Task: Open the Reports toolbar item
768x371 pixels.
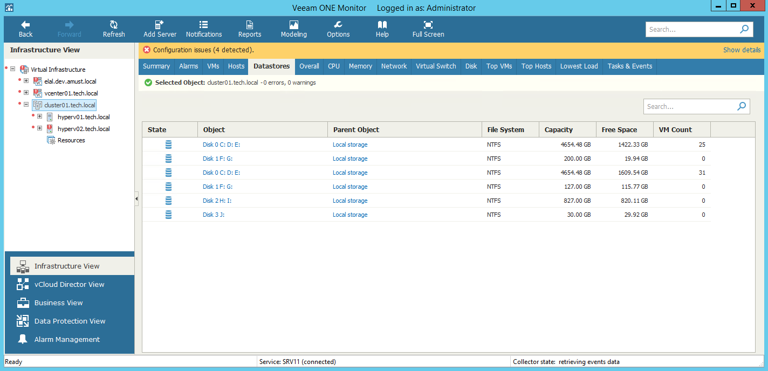Action: (x=250, y=29)
